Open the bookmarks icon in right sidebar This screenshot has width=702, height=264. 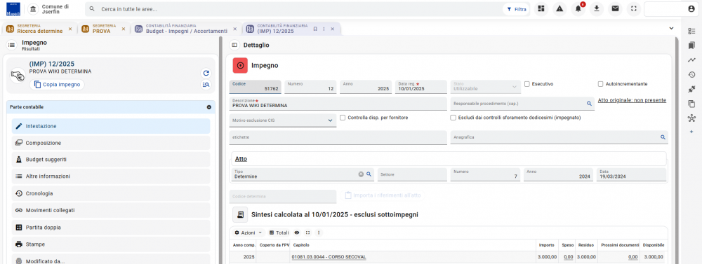click(691, 45)
